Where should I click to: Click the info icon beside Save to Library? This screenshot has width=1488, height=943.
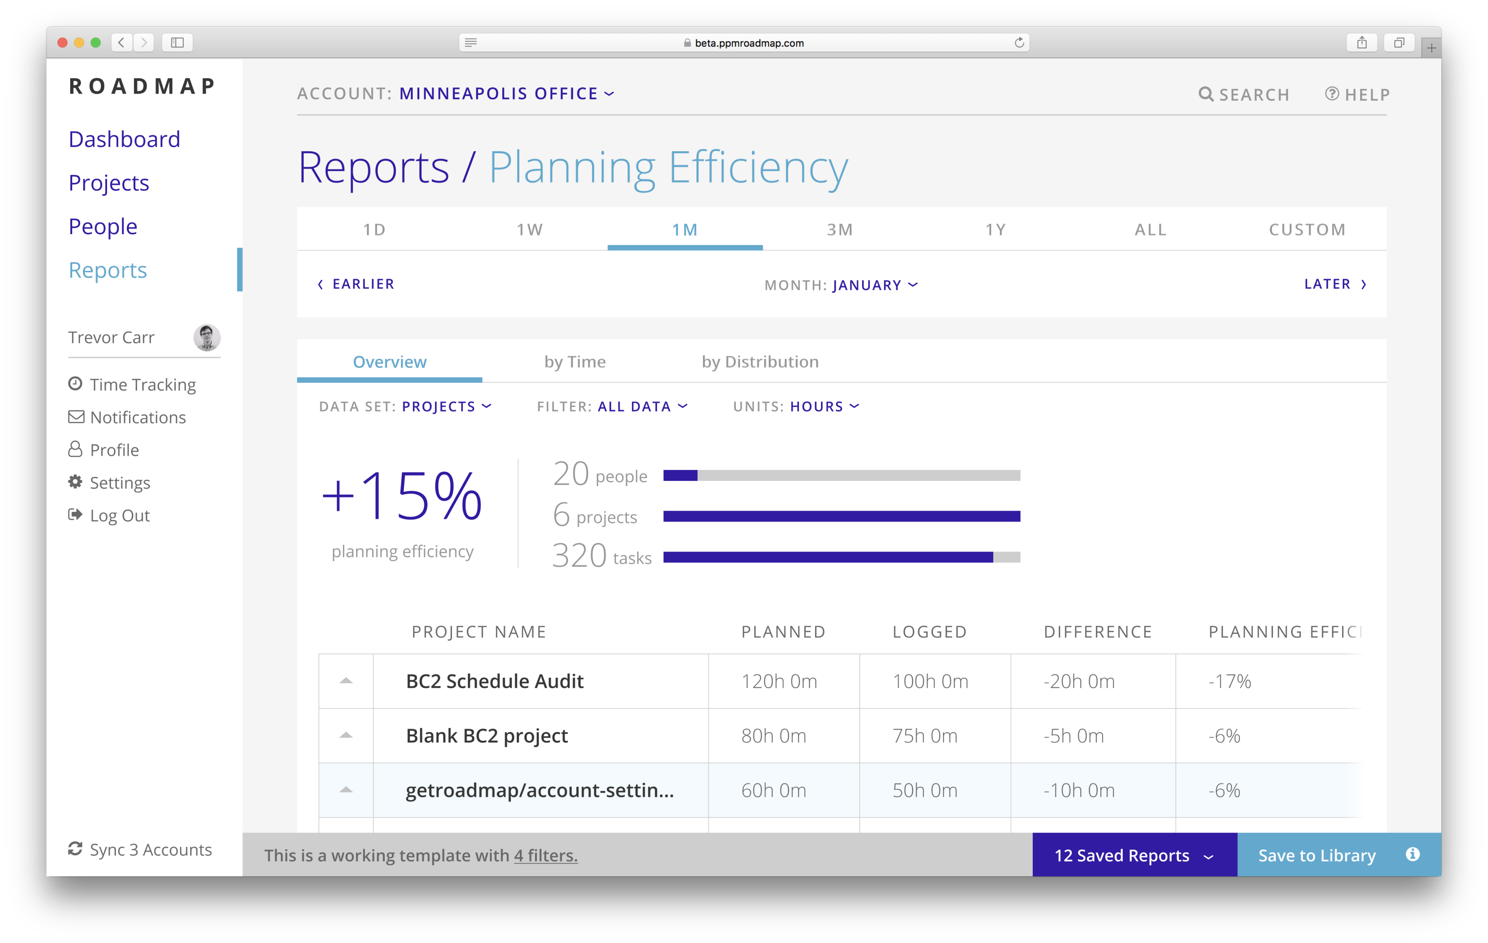[x=1412, y=855]
